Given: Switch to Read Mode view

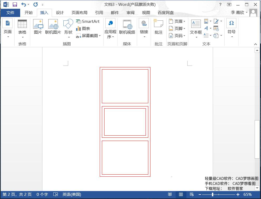Looking at the screenshot, I should 170,194.
